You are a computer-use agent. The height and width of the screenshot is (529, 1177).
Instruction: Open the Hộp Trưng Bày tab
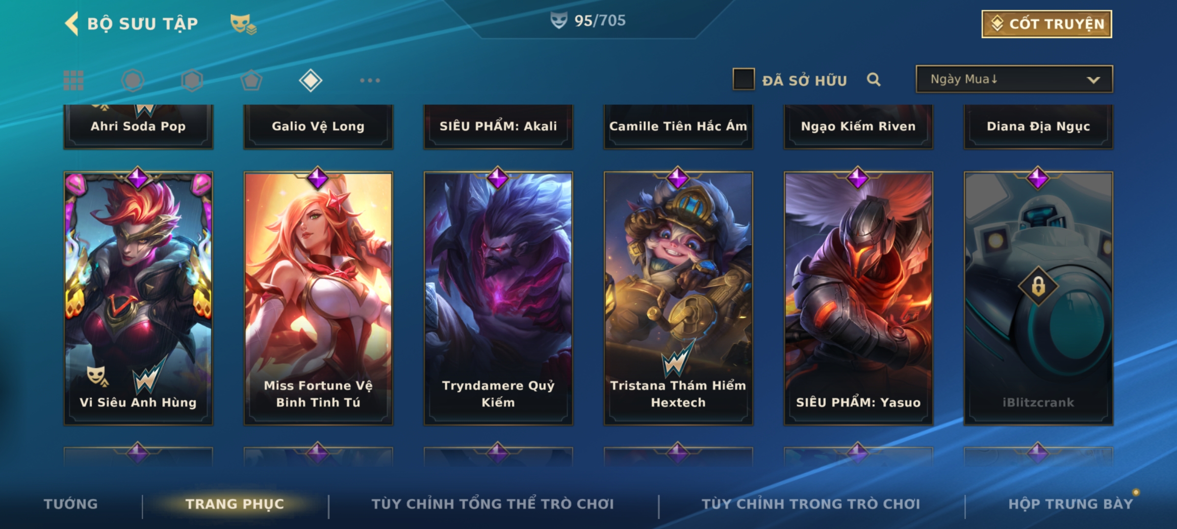1071,504
